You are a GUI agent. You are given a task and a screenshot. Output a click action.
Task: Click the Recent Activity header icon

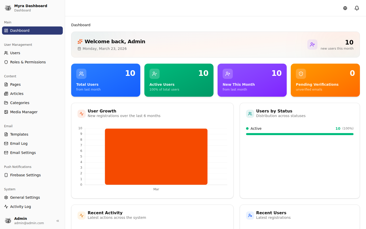click(82, 216)
